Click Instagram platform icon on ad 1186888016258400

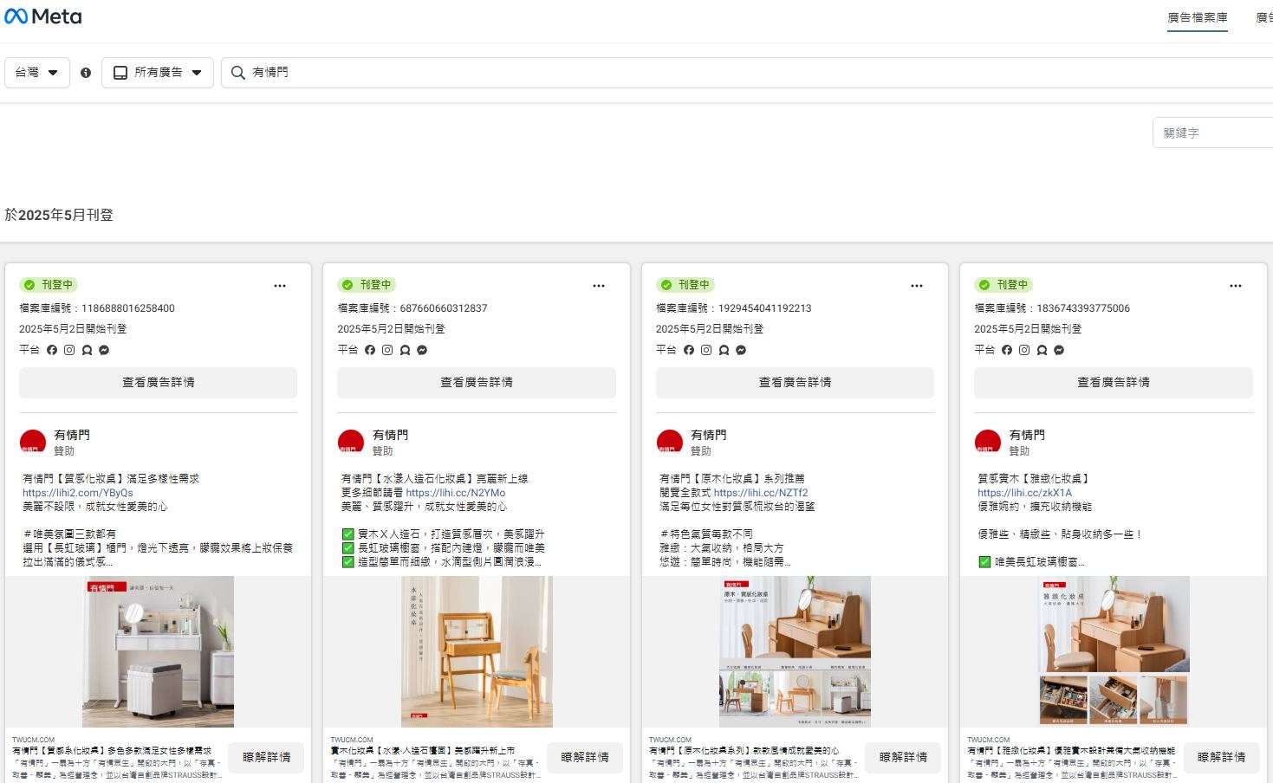point(69,350)
